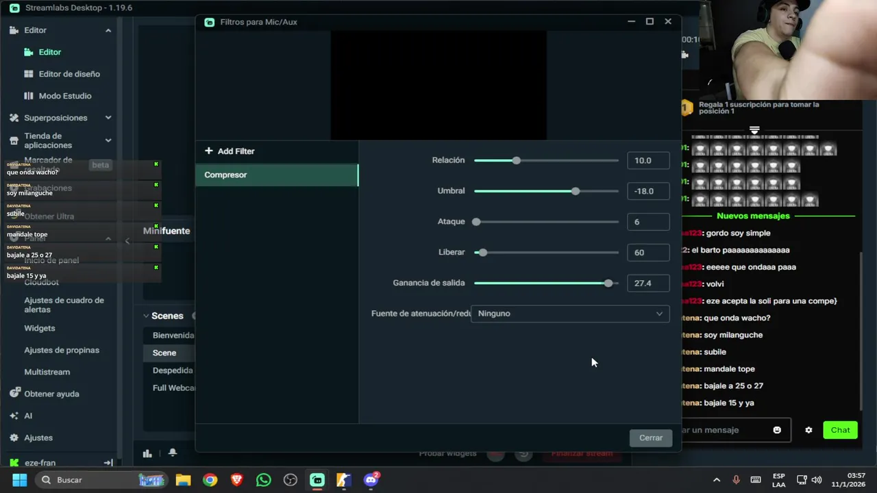Click the Nuevos mensajes divider label

753,216
